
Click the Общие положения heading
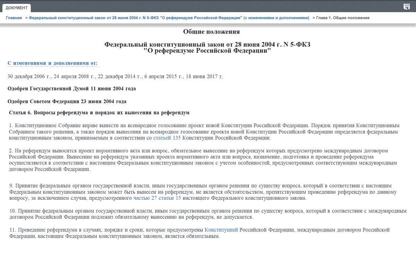pyautogui.click(x=211, y=32)
